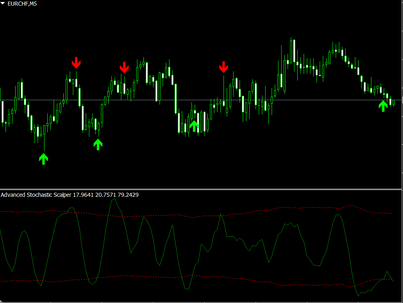This screenshot has height=303, width=403.
Task: Click the 20.7571 indicator value
Action: [106, 195]
